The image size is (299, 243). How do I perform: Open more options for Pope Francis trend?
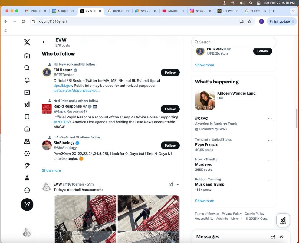(x=270, y=140)
